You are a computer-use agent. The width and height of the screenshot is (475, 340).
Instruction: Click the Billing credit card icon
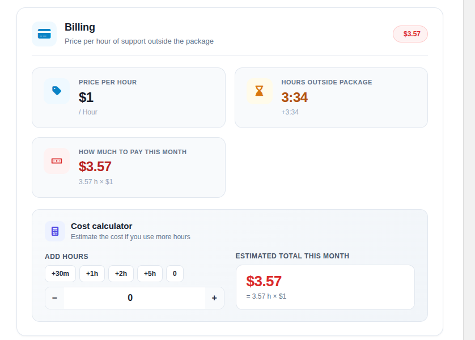coord(44,34)
